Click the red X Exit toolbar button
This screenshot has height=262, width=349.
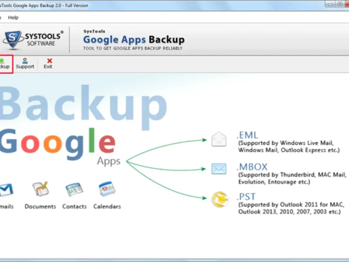[x=48, y=64]
